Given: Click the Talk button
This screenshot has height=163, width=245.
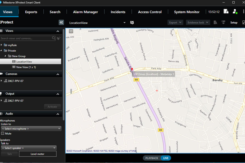Looking at the screenshot, I should click(x=10, y=154).
